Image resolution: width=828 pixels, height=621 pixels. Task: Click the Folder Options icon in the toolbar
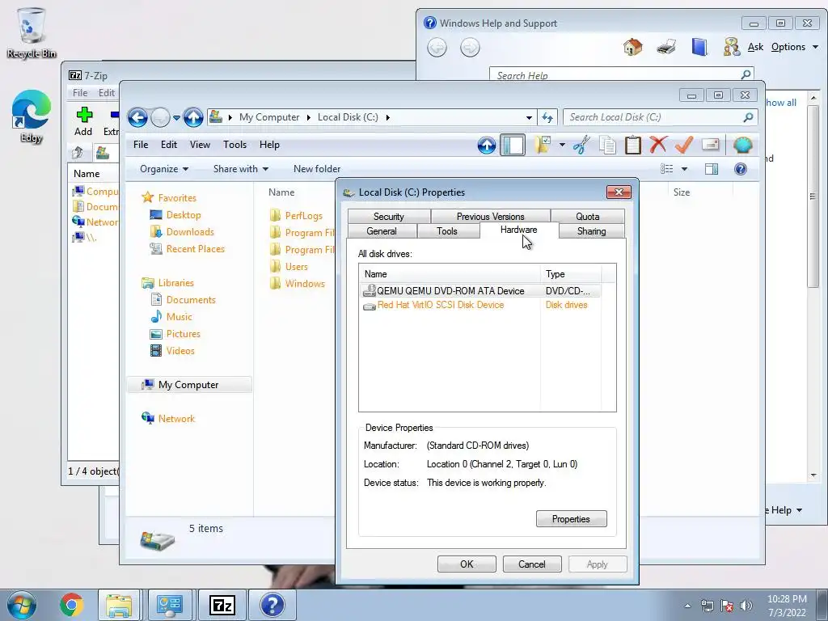coord(543,145)
